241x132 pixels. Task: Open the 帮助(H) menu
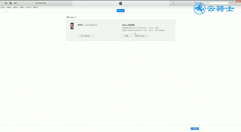36,8
